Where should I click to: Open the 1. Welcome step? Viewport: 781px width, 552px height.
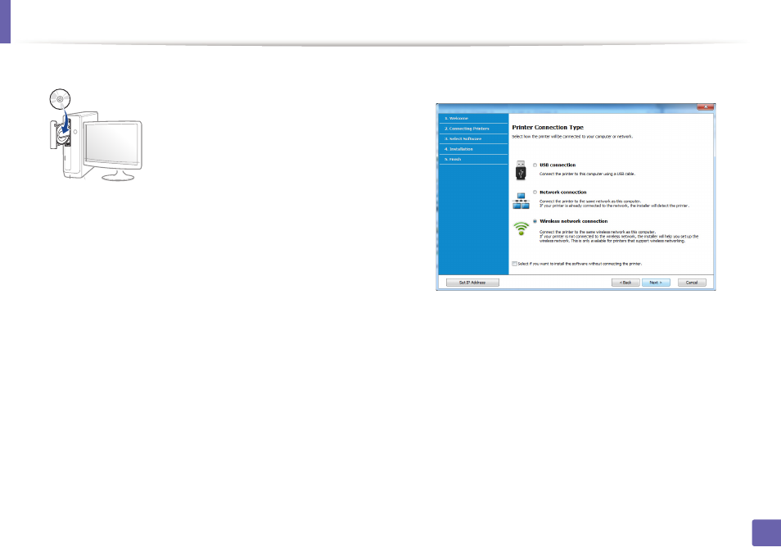click(x=473, y=119)
